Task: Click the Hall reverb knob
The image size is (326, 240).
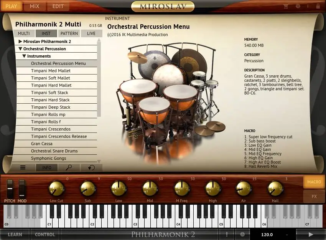Action: click(x=275, y=189)
